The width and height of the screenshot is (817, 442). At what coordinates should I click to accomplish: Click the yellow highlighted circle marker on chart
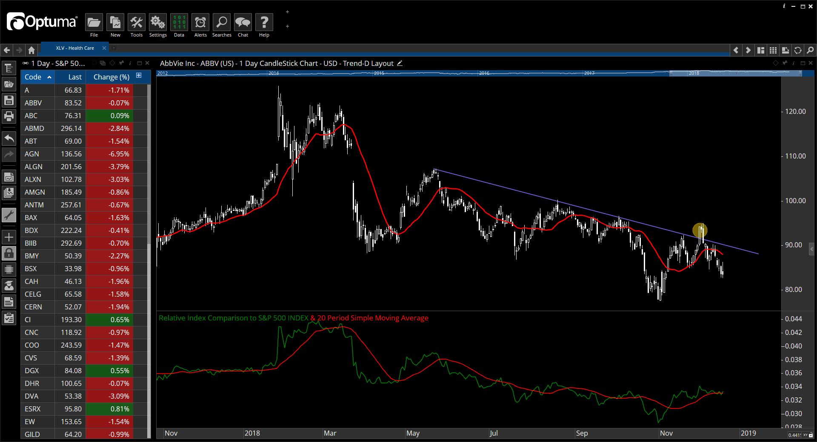(700, 230)
